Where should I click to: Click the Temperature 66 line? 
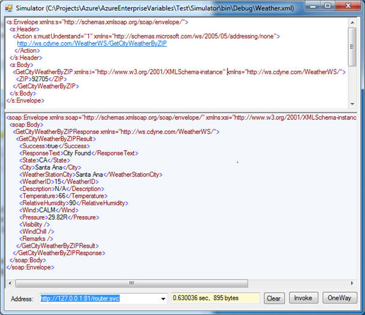click(x=63, y=196)
